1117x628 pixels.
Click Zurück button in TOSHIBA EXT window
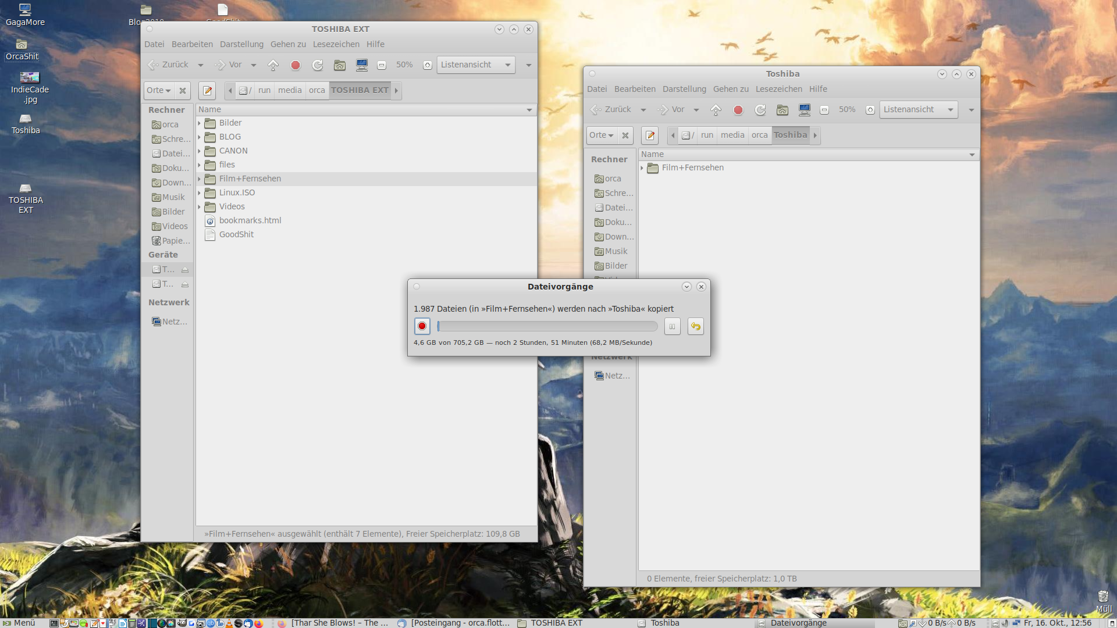click(x=169, y=65)
